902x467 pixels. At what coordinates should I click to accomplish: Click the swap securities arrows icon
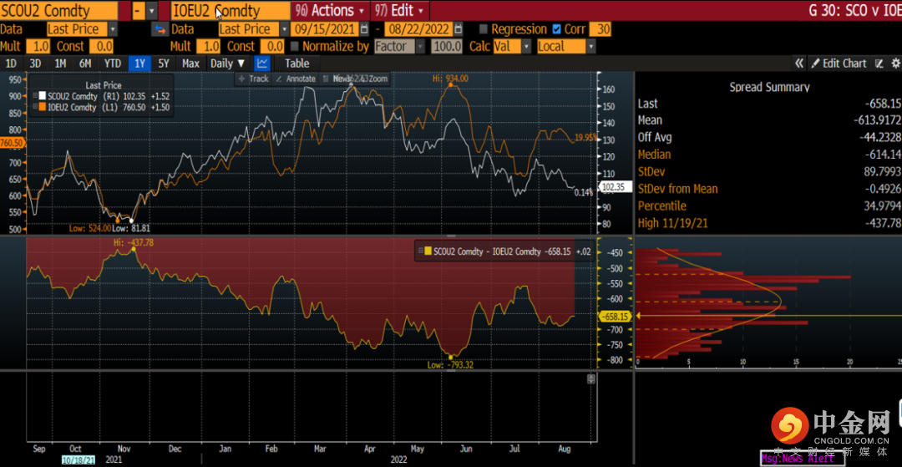[159, 29]
